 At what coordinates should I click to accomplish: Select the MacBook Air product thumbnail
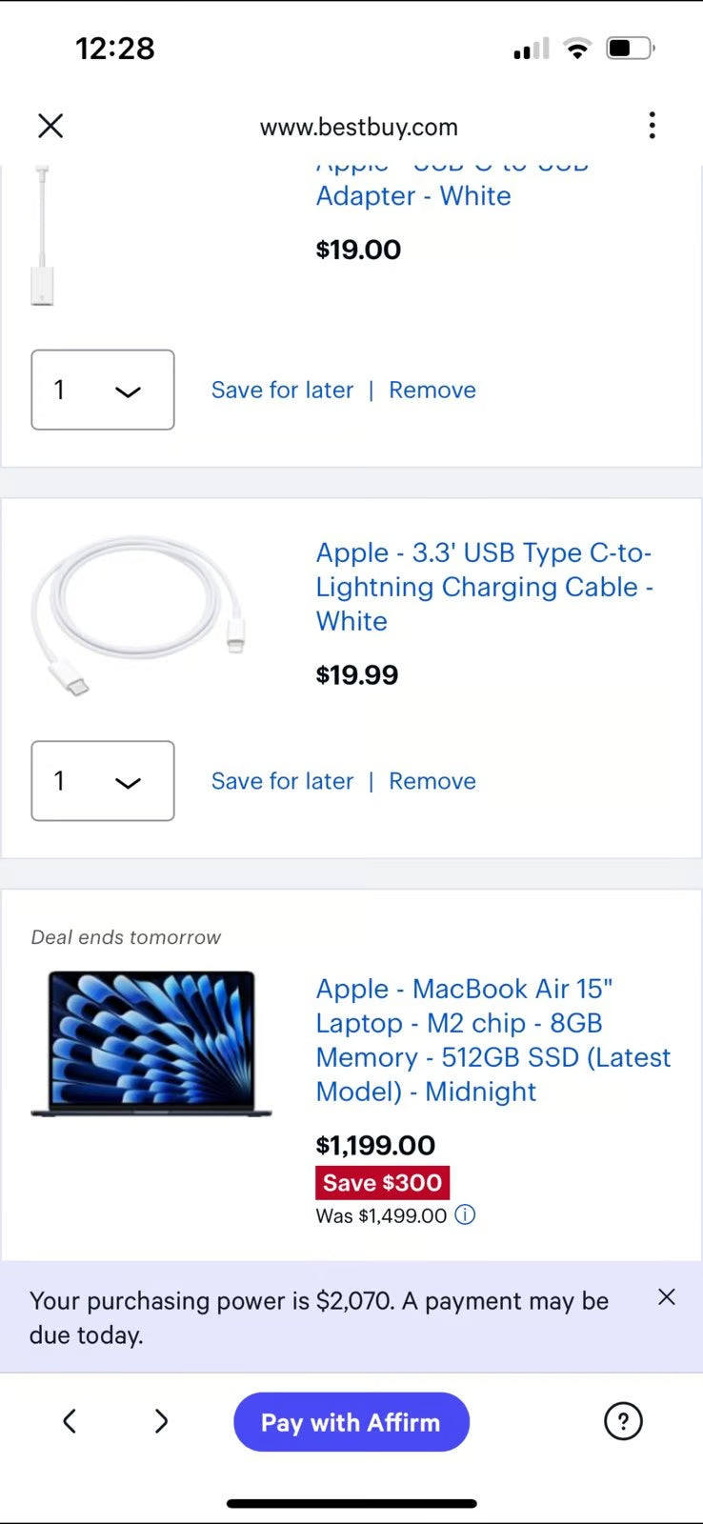151,1043
